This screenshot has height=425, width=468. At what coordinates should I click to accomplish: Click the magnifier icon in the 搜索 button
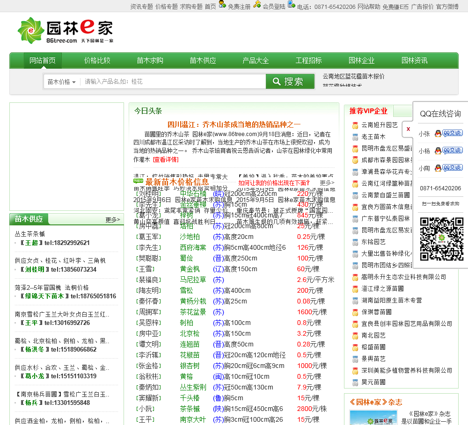click(x=277, y=81)
